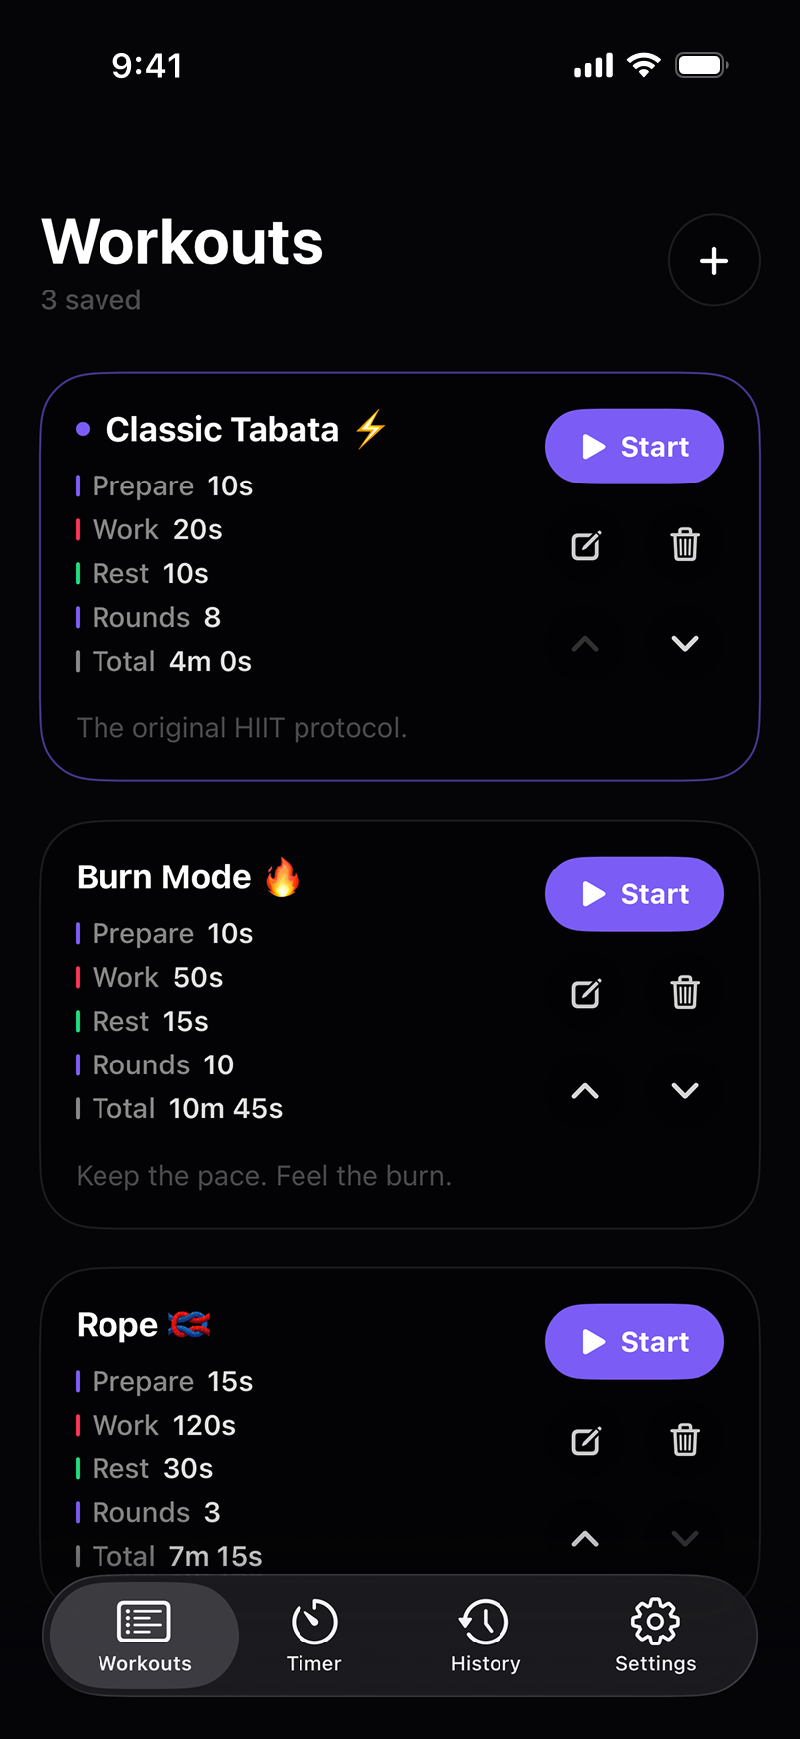Open the Settings tab
The image size is (800, 1739).
pyautogui.click(x=655, y=1636)
